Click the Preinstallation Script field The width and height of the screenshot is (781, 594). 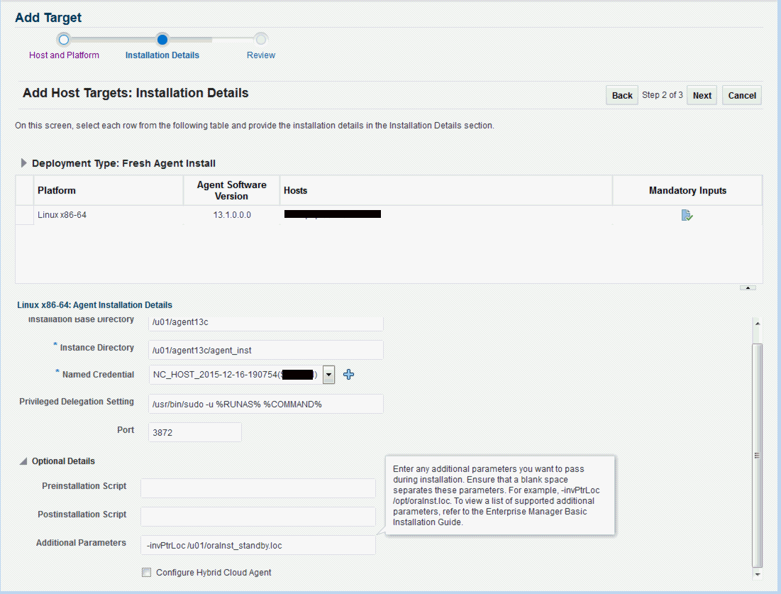point(258,488)
